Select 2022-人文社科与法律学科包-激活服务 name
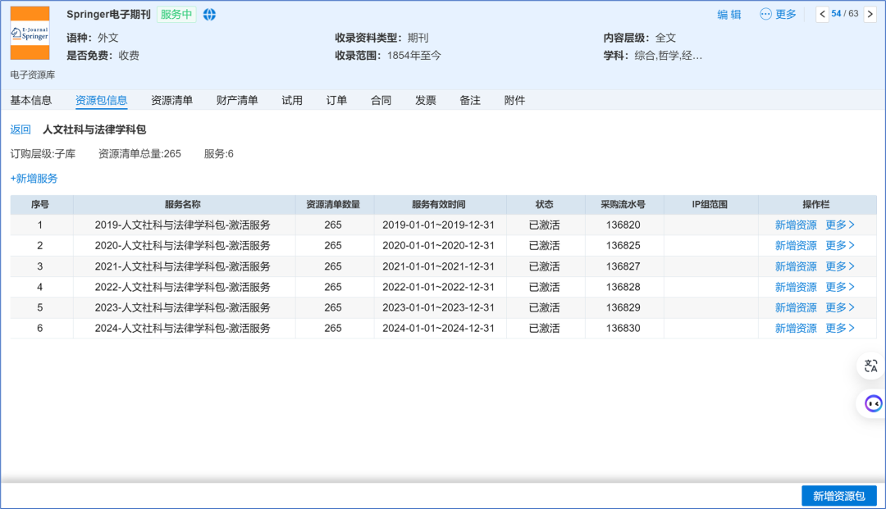 182,287
